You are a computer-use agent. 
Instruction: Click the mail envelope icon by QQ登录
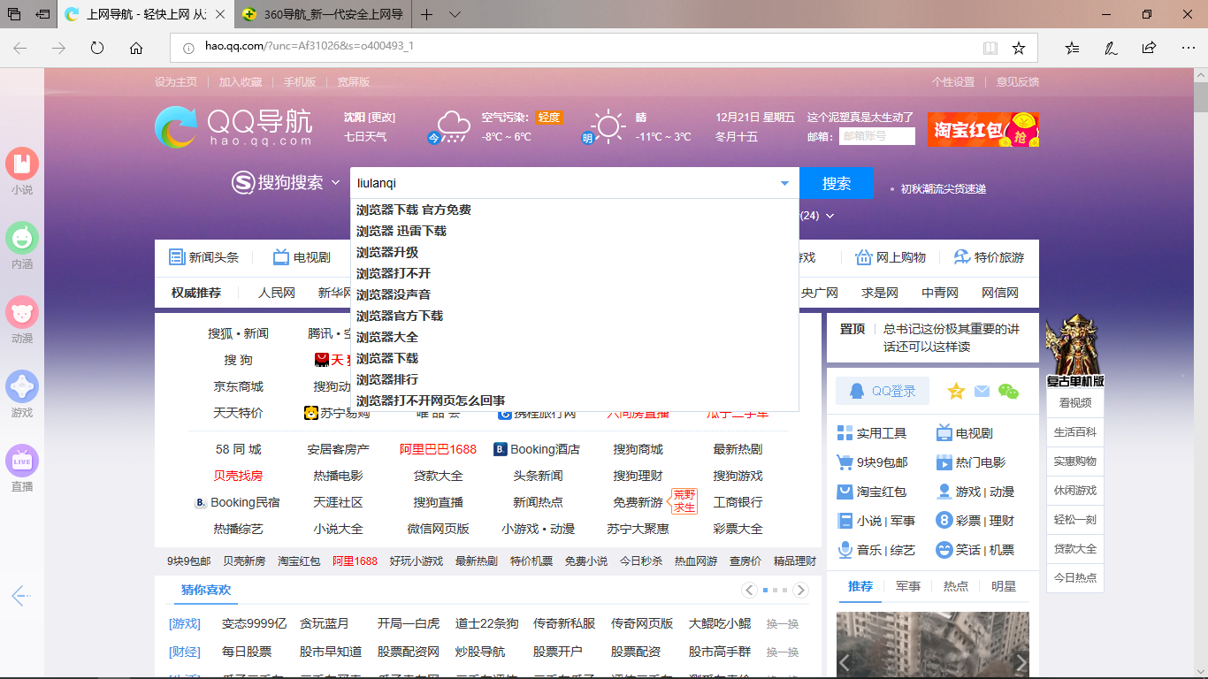982,391
